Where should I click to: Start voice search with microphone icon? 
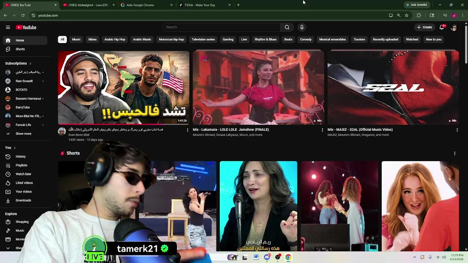pos(302,27)
